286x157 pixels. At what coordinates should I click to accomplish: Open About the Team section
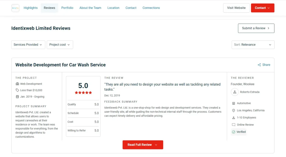[90, 8]
